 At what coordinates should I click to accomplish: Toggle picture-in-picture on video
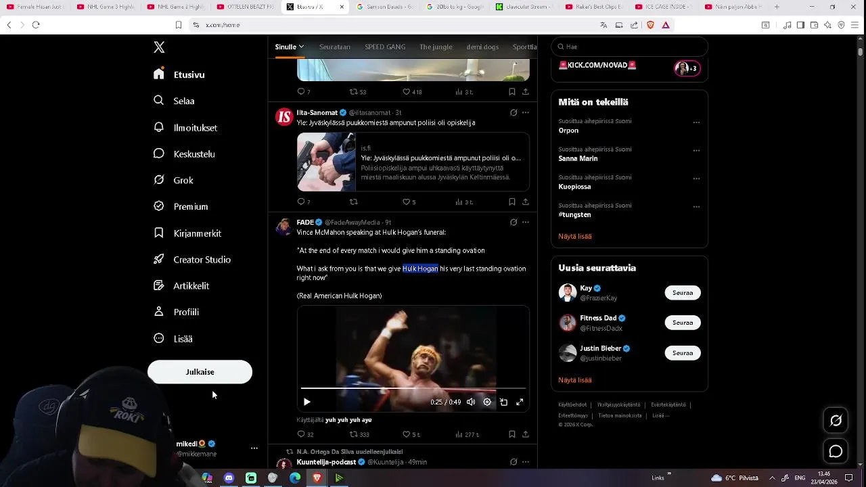503,402
